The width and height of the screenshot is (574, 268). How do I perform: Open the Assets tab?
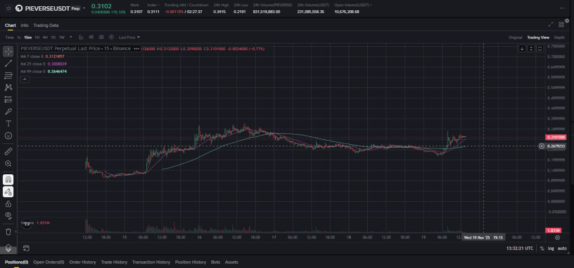point(231,262)
